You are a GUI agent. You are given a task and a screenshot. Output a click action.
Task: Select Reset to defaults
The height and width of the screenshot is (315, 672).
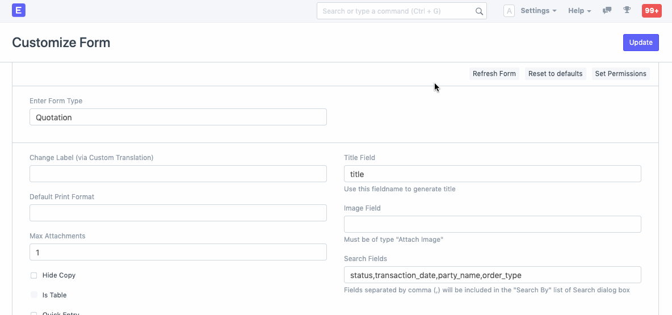555,74
